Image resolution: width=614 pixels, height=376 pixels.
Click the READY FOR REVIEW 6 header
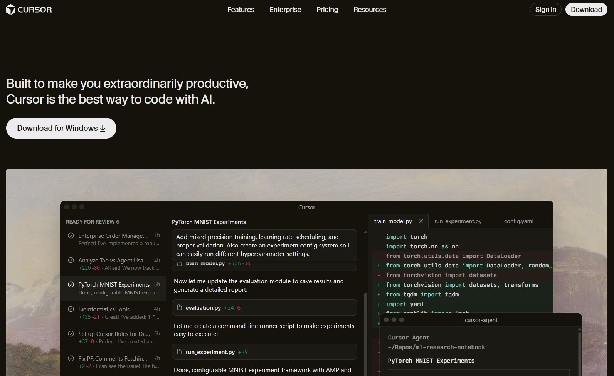coord(93,222)
